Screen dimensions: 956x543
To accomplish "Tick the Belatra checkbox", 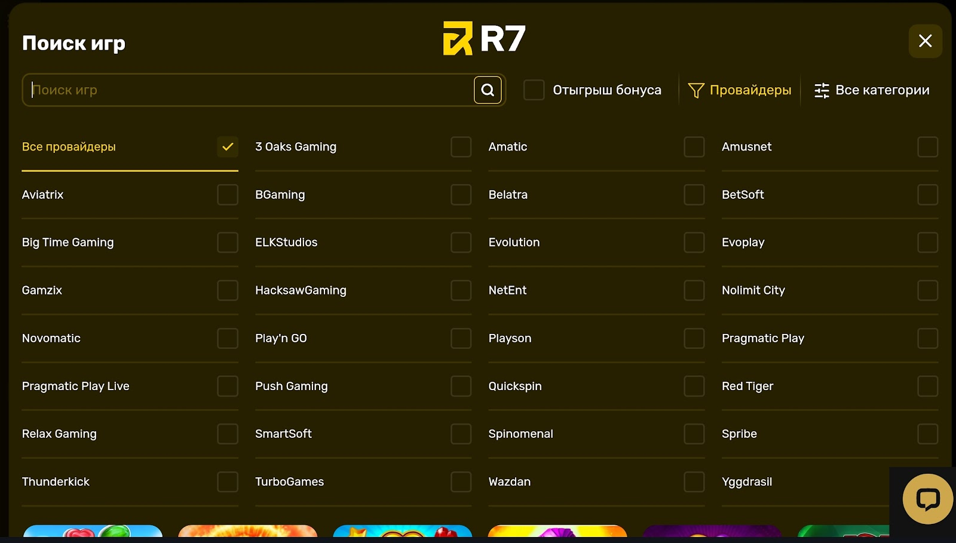I will [x=694, y=195].
